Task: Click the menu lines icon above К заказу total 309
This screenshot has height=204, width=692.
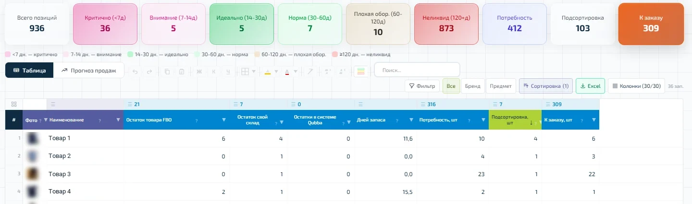Action: coord(548,104)
